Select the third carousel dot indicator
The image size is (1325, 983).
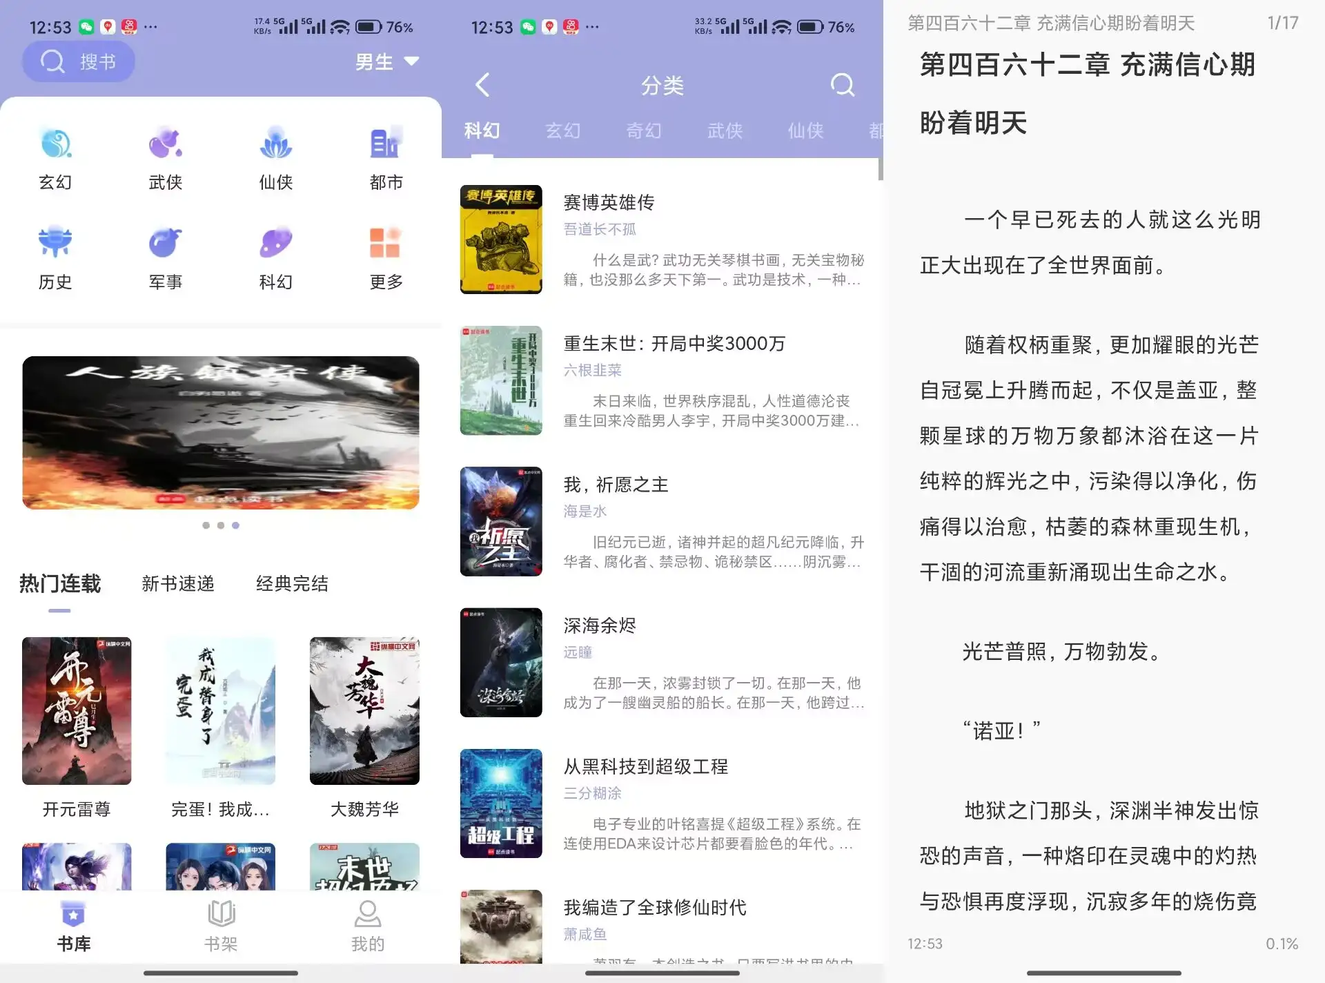tap(235, 525)
